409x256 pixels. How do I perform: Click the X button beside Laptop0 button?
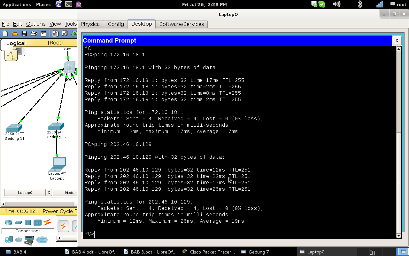click(49, 193)
